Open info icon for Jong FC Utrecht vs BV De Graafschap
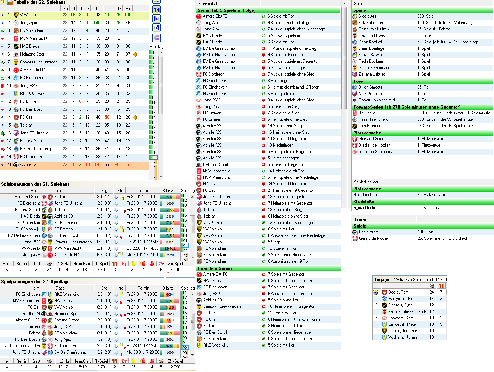Image resolution: width=494 pixels, height=372 pixels. pos(116,352)
